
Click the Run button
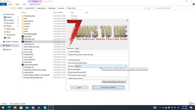pyautogui.click(x=79, y=88)
